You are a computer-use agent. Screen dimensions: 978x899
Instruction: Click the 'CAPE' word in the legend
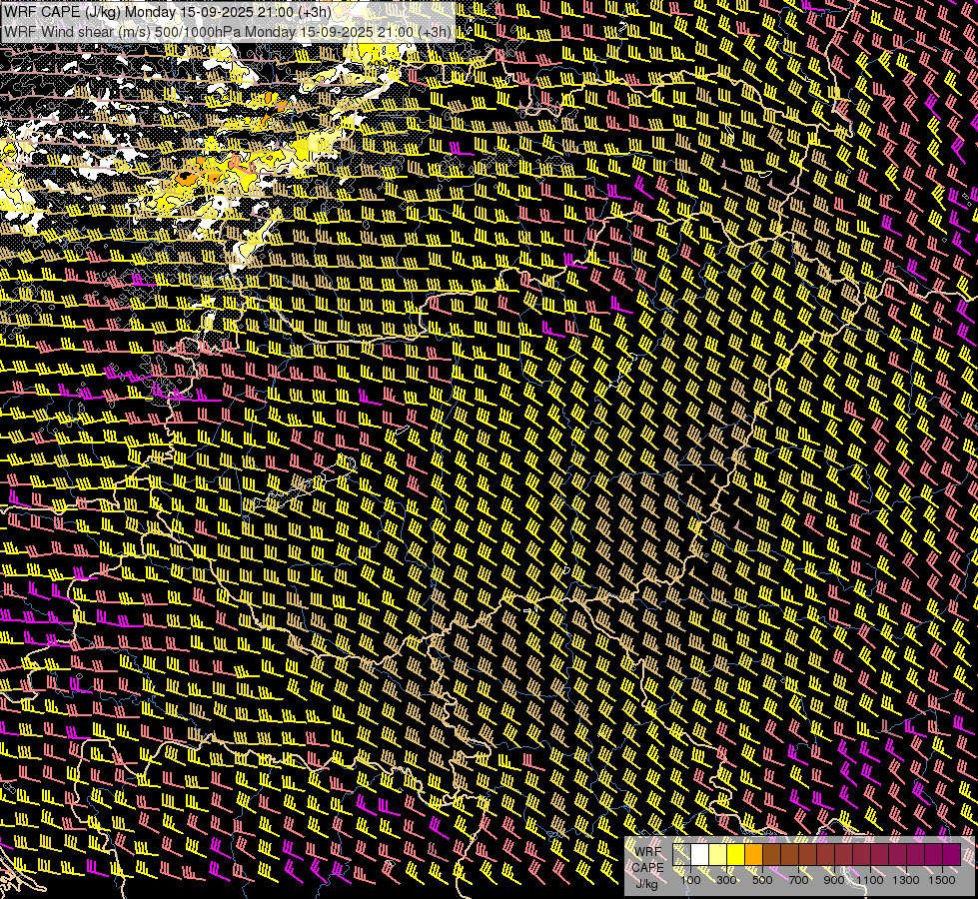point(648,868)
